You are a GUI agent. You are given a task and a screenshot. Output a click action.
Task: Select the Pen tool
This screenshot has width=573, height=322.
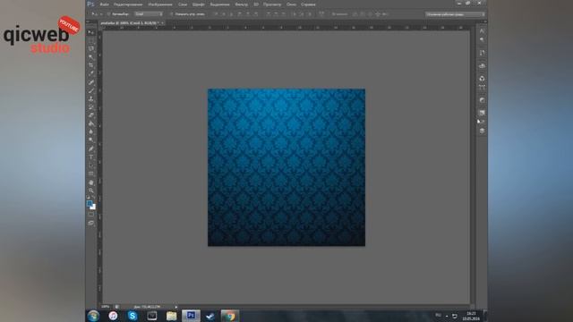click(90, 149)
